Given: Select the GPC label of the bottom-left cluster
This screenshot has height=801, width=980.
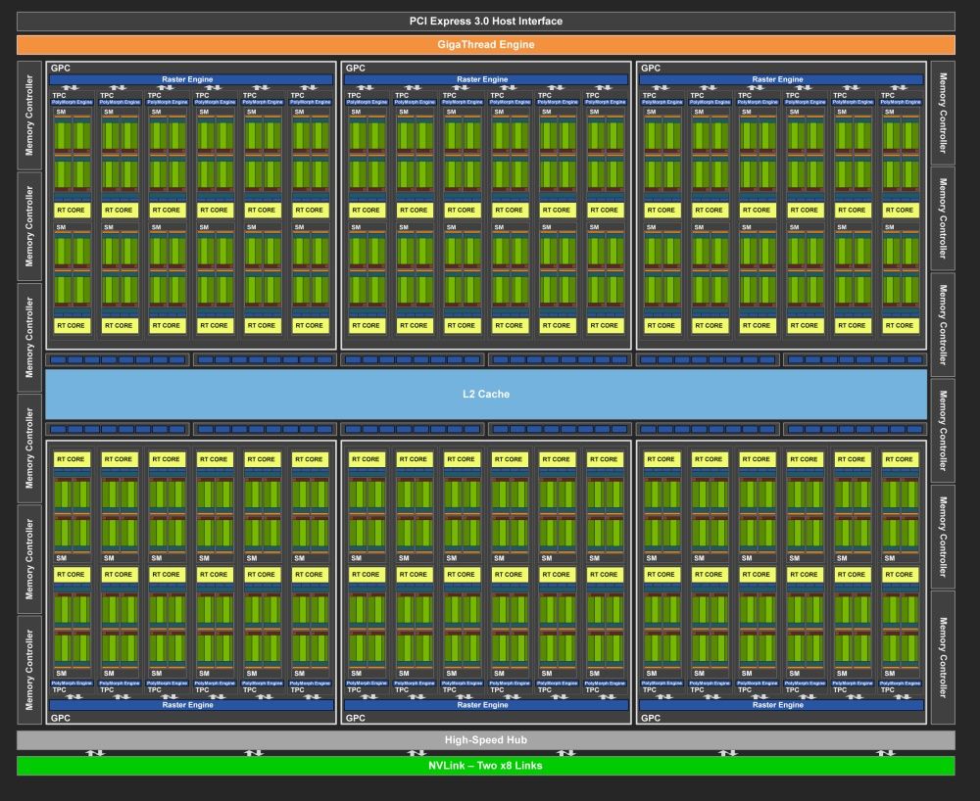Looking at the screenshot, I should click(x=61, y=718).
